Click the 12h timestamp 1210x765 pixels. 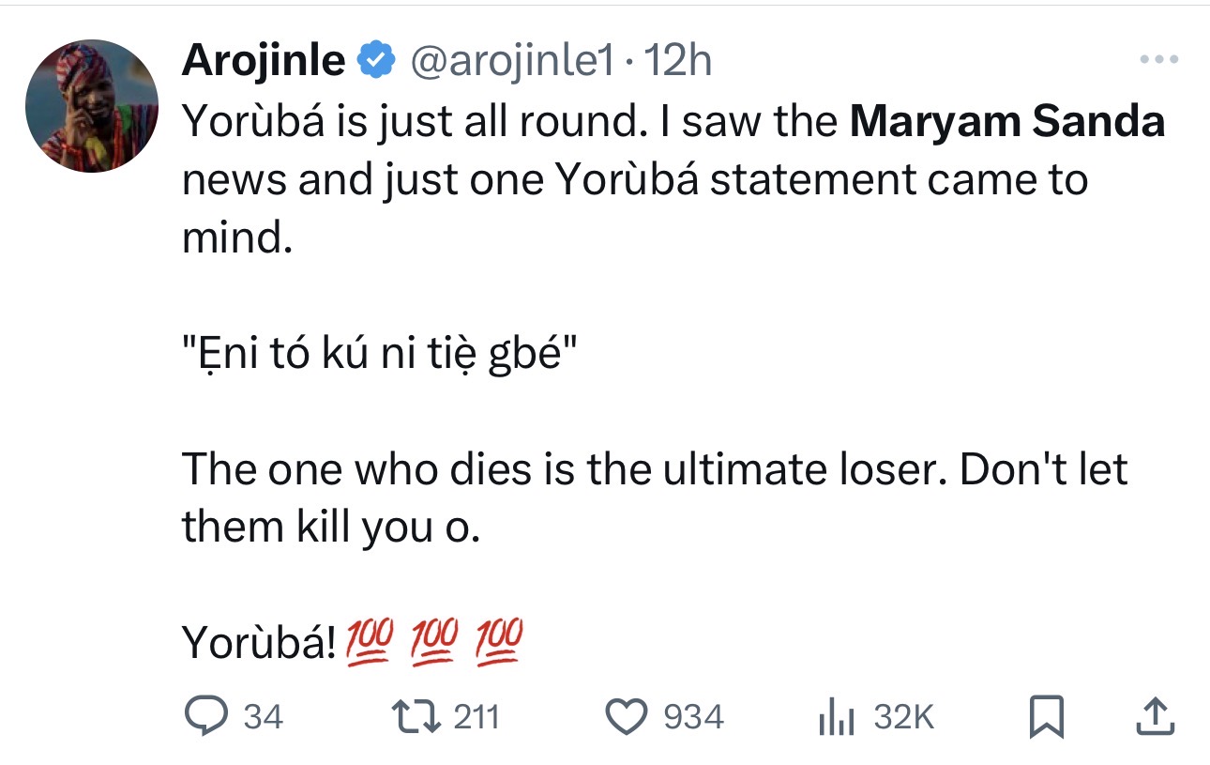(679, 62)
